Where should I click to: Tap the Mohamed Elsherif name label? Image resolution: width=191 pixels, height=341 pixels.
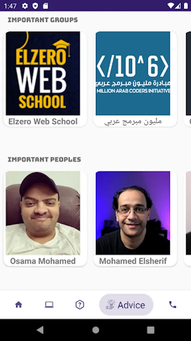(133, 261)
